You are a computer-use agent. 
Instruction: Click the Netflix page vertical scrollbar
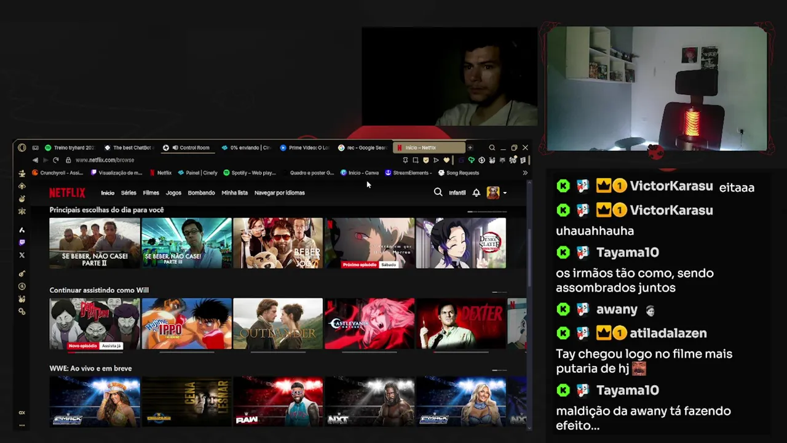click(528, 258)
